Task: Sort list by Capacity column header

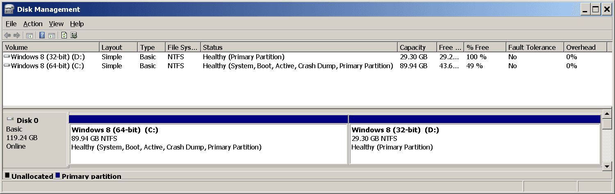Action: pyautogui.click(x=412, y=47)
